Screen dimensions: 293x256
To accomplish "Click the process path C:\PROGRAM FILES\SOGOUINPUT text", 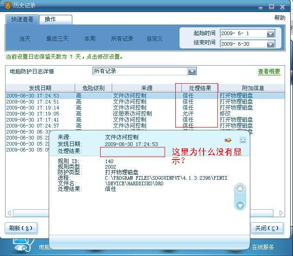I will [x=166, y=178].
